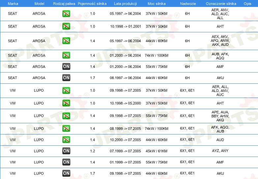This screenshot has width=258, height=179.
Task: Click the engine code cell AER, ANV, ALD
Action: click(220, 14)
